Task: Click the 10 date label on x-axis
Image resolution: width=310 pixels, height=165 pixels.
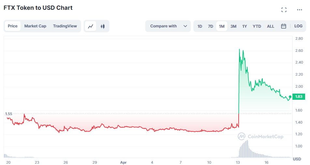Action: (x=209, y=162)
